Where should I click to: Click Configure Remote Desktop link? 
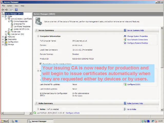pyautogui.click(x=138, y=43)
